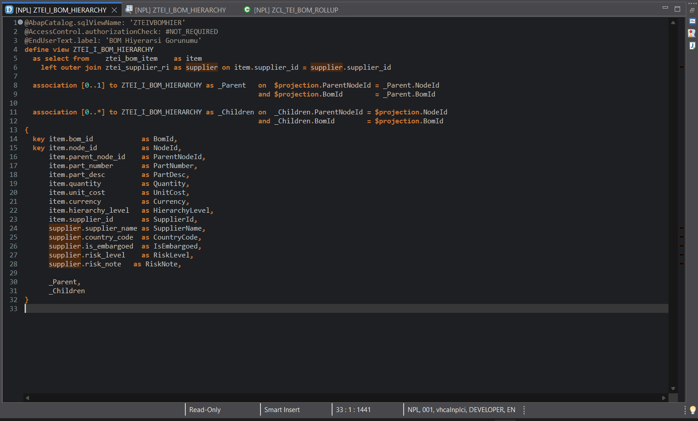Maximize the editor area
Viewport: 698px width, 421px height.
tap(677, 8)
